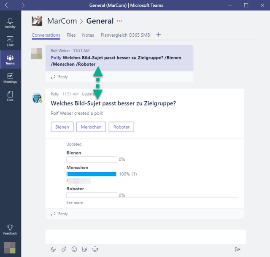Screen dimensions: 270x257
Task: Switch to the Files tab
Action: (71, 35)
